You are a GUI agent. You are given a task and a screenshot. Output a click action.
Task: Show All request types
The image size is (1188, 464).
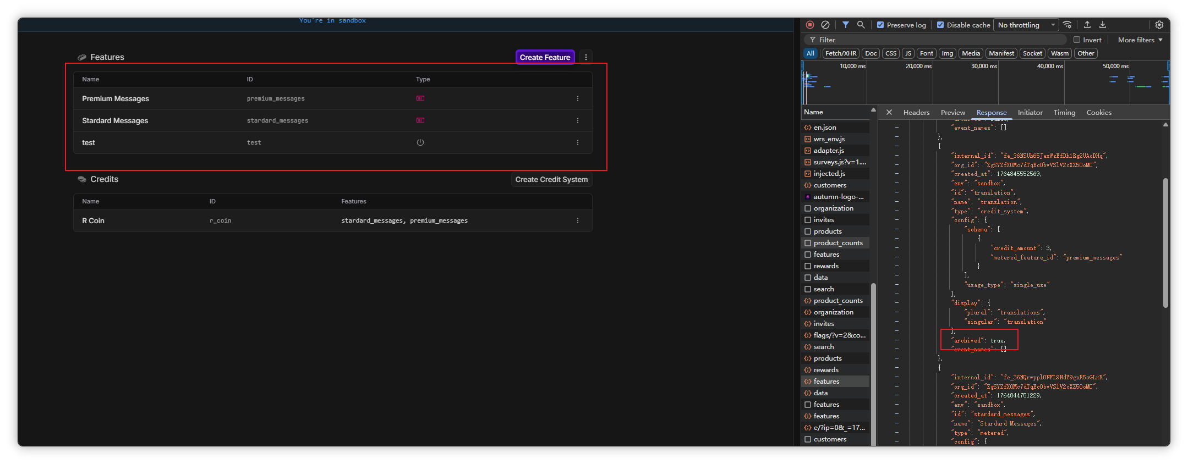pyautogui.click(x=810, y=53)
